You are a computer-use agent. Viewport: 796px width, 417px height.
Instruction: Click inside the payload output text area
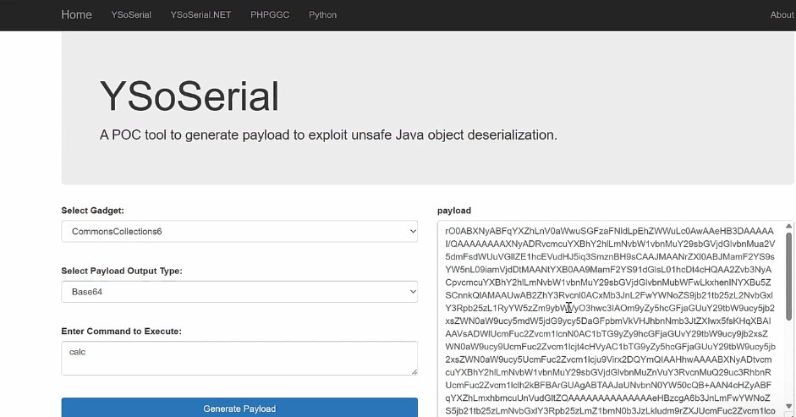click(x=609, y=321)
